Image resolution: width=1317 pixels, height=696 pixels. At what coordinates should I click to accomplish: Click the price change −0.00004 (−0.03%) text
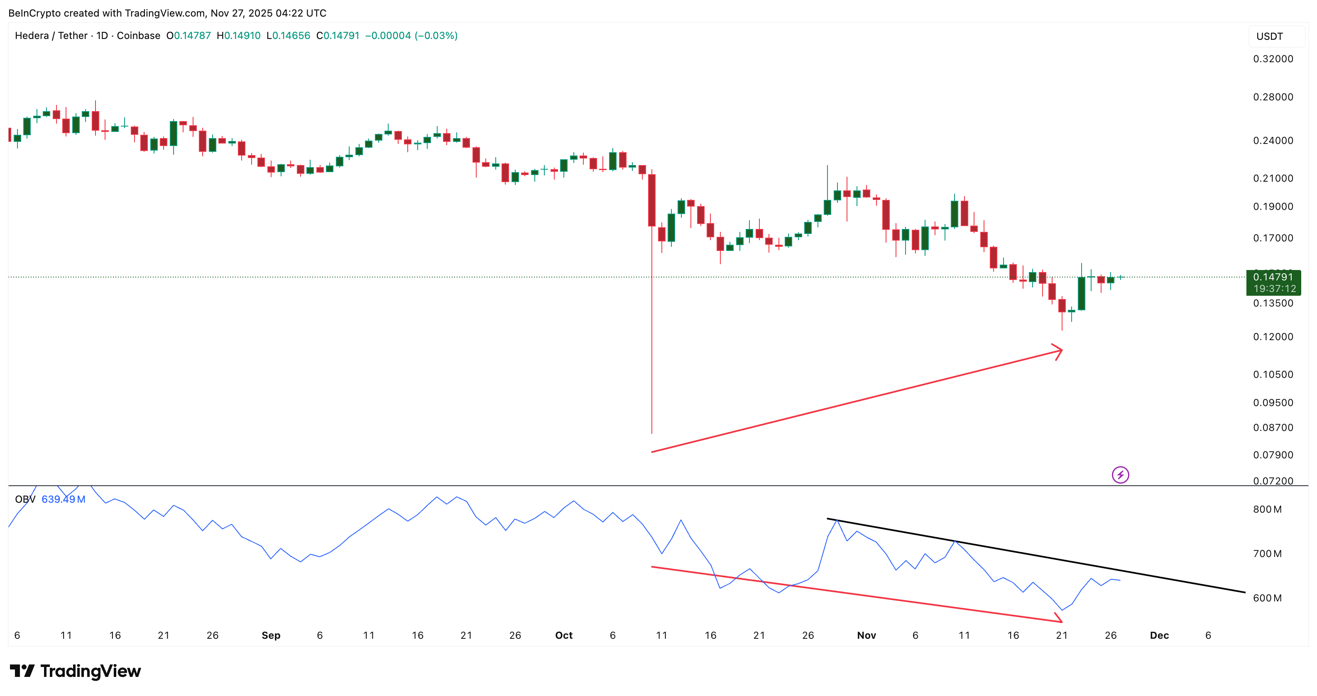[x=411, y=36]
